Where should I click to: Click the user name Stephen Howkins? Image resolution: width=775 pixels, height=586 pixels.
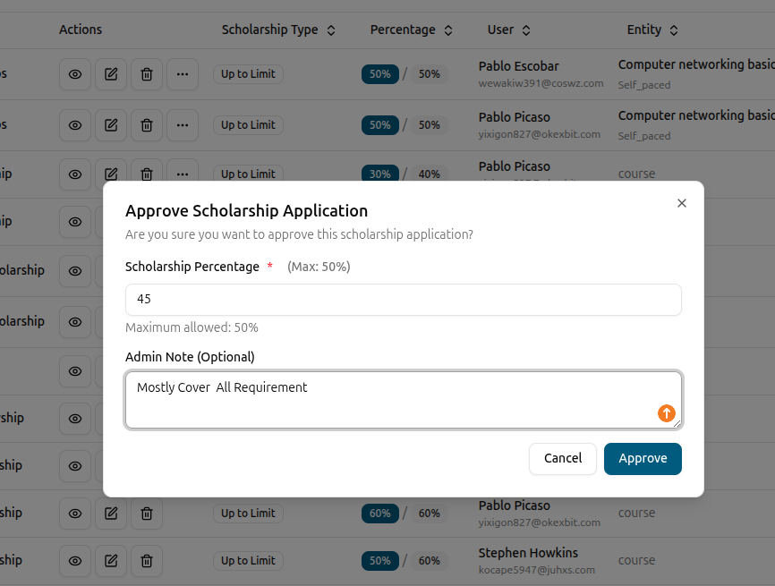528,553
